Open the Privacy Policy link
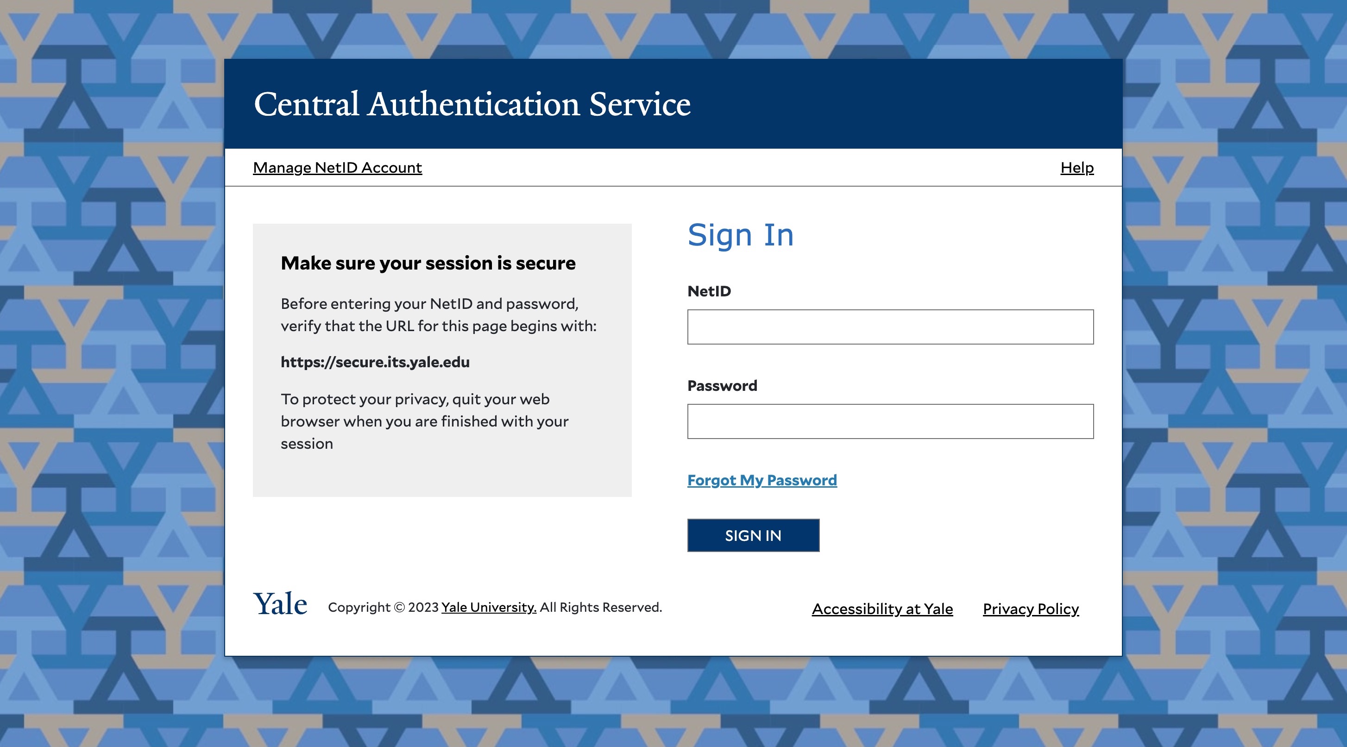This screenshot has height=747, width=1347. (x=1030, y=609)
